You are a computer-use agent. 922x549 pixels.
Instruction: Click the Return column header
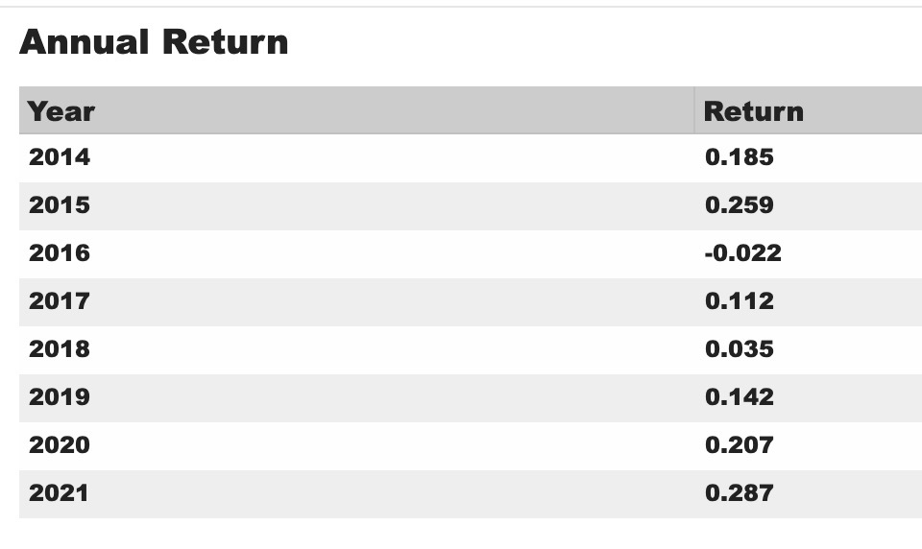click(x=753, y=111)
